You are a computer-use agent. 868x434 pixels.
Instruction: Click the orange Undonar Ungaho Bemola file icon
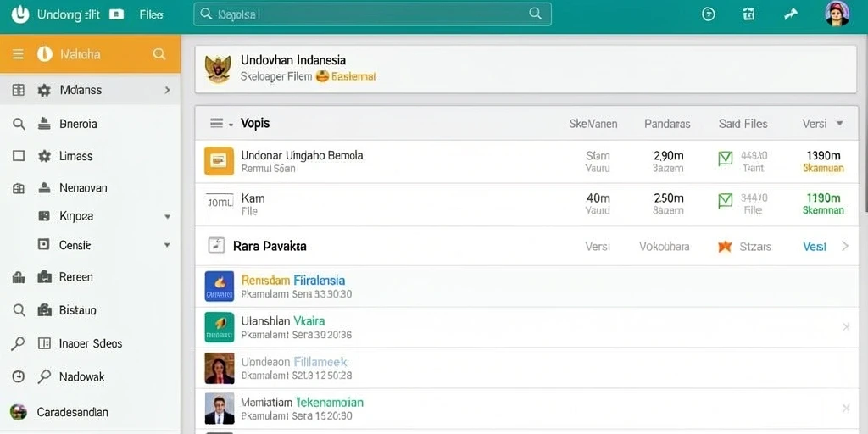[219, 161]
